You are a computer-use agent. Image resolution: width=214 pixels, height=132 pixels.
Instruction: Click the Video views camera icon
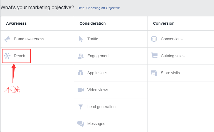81,90
